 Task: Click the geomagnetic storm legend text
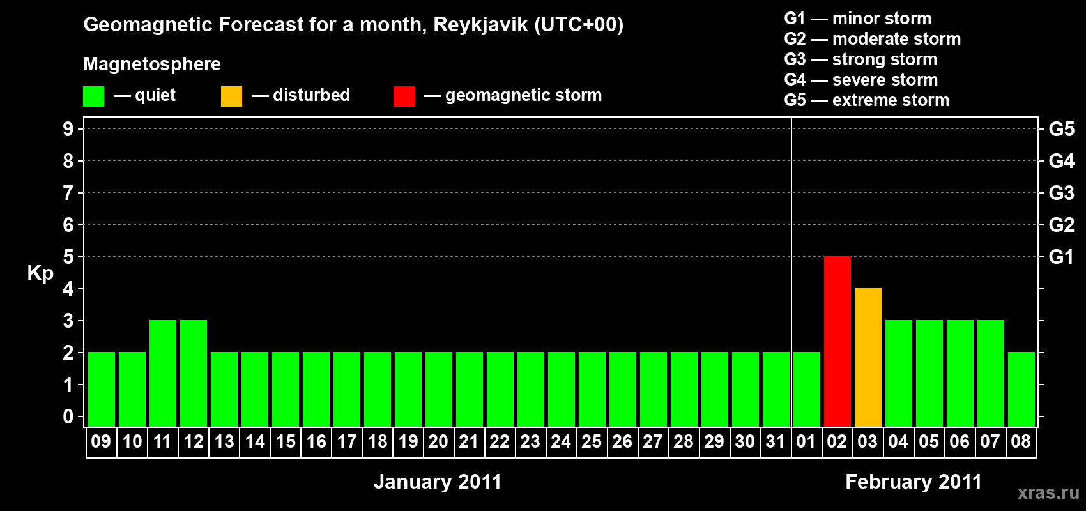[x=524, y=96]
